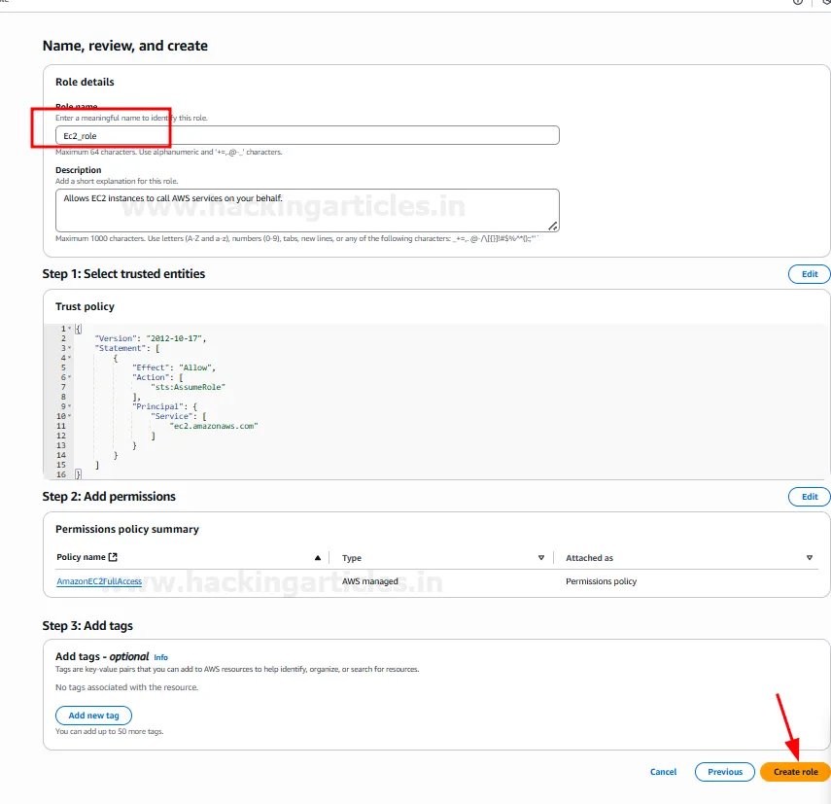The height and width of the screenshot is (804, 831).
Task: Open the AmazonEC2FullAccess policy link
Action: (x=99, y=581)
